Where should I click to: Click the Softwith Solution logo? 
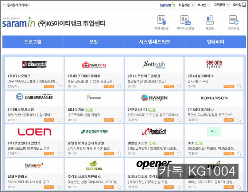154,65
